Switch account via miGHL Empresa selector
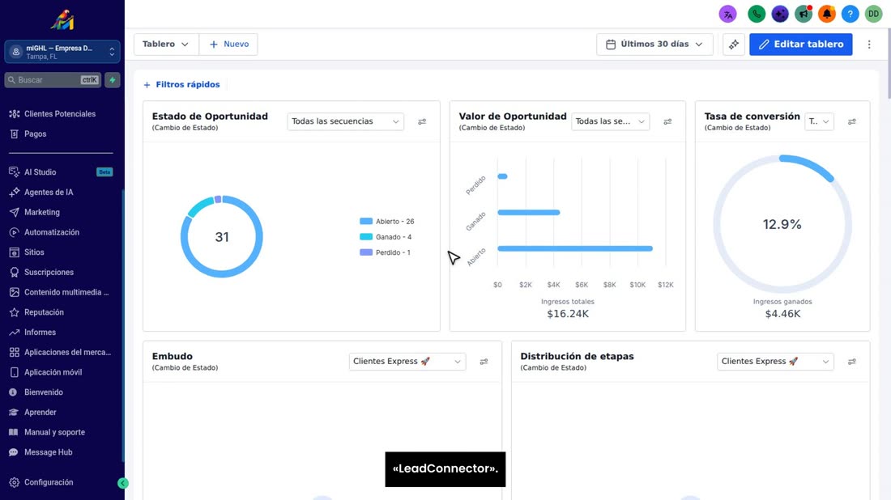Screen dimensions: 891x500 click(x=62, y=53)
